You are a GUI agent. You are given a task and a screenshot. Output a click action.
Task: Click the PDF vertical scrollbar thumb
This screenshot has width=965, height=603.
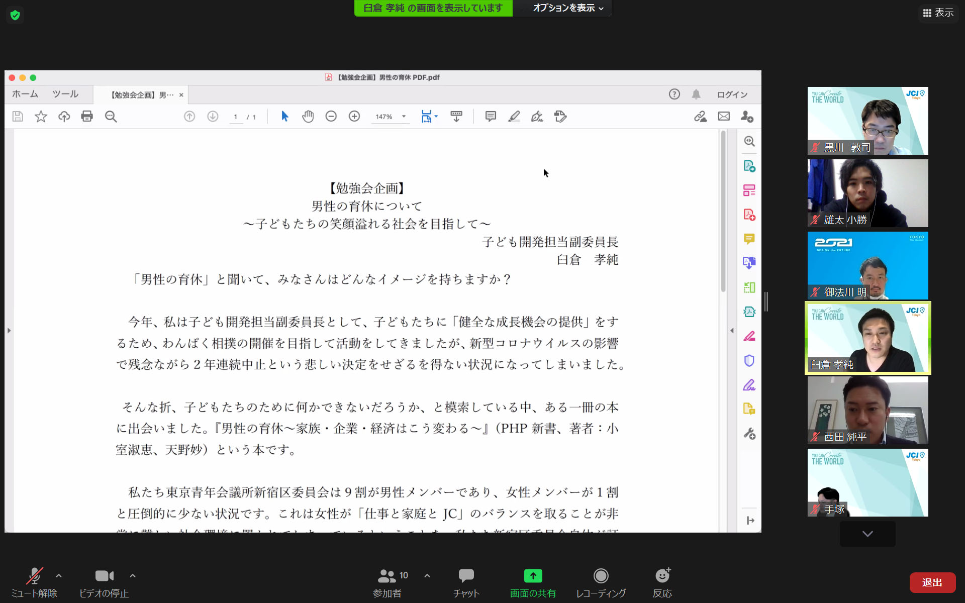click(x=723, y=211)
